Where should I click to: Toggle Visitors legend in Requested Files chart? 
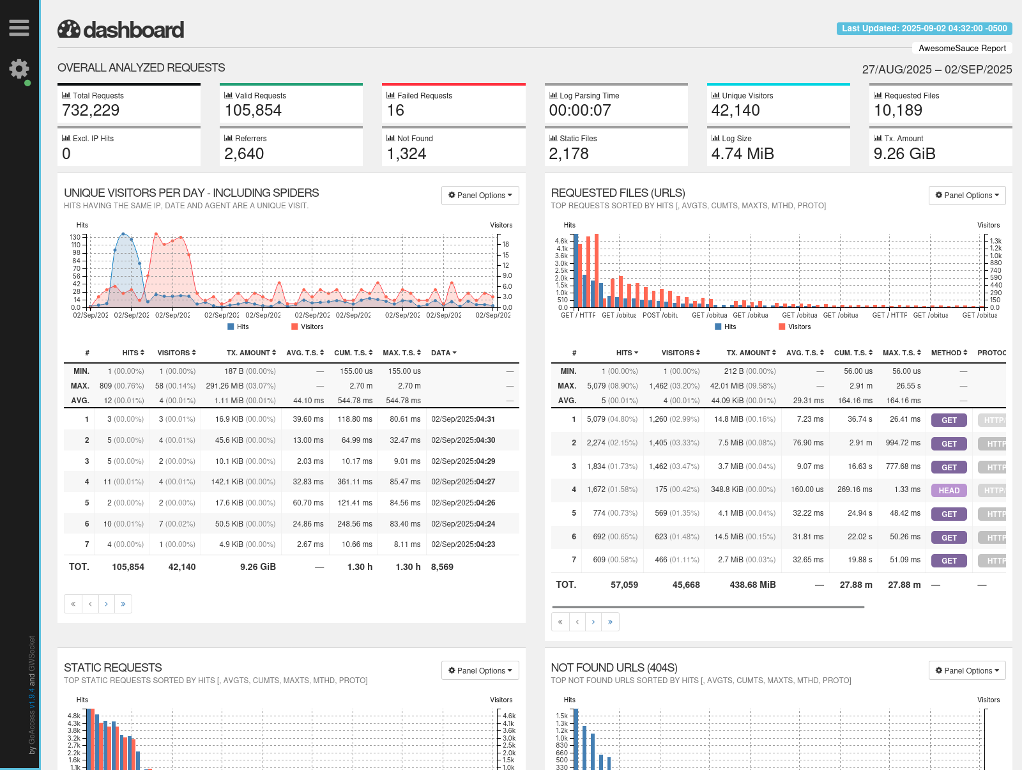(795, 327)
